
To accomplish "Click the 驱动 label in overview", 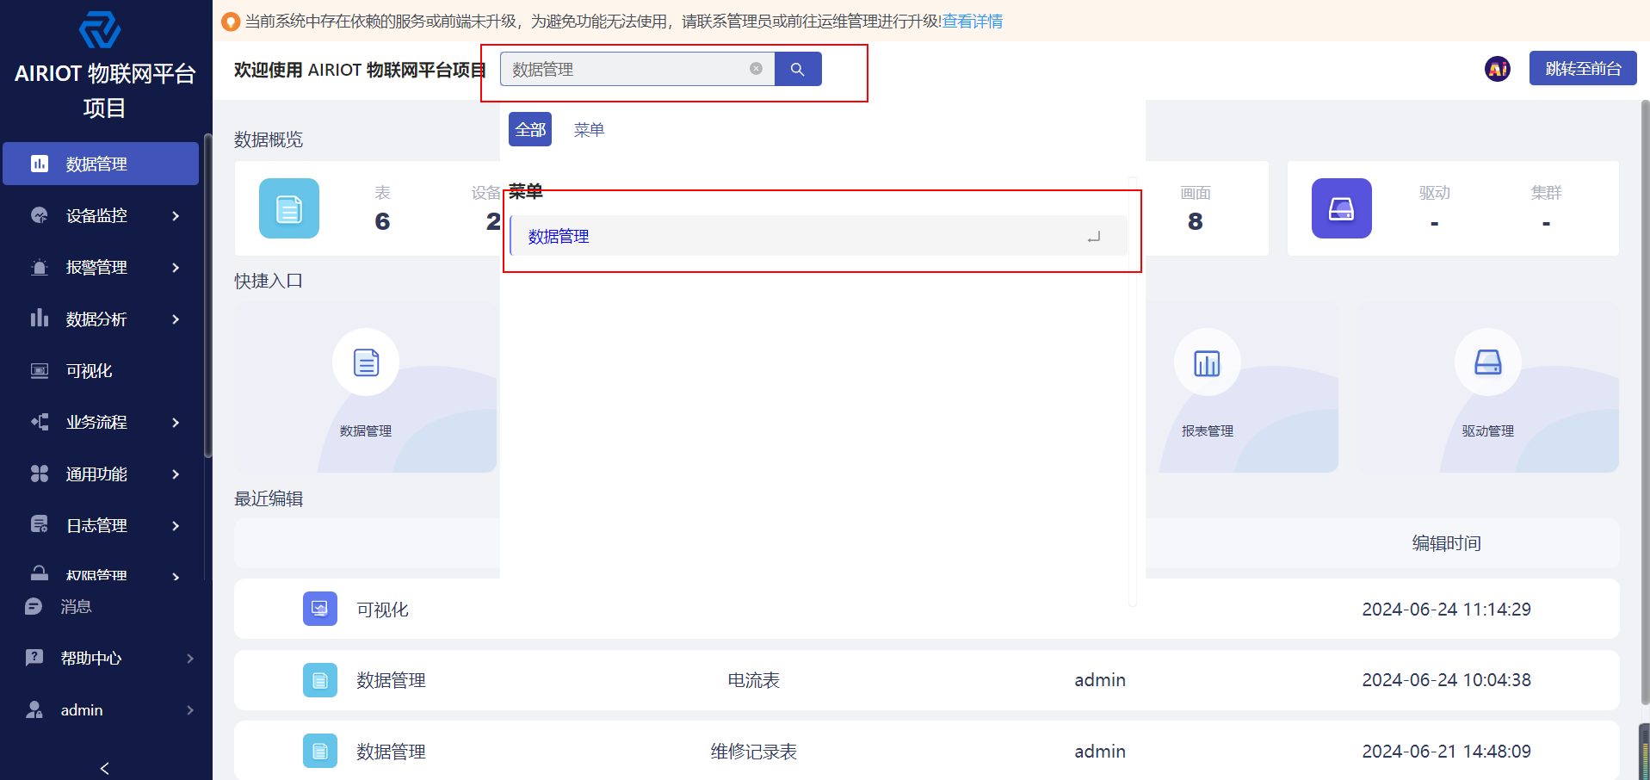I will pos(1435,193).
